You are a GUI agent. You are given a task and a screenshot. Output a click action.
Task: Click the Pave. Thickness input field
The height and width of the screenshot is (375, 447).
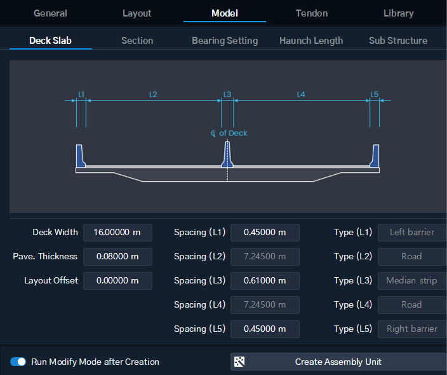click(x=117, y=257)
